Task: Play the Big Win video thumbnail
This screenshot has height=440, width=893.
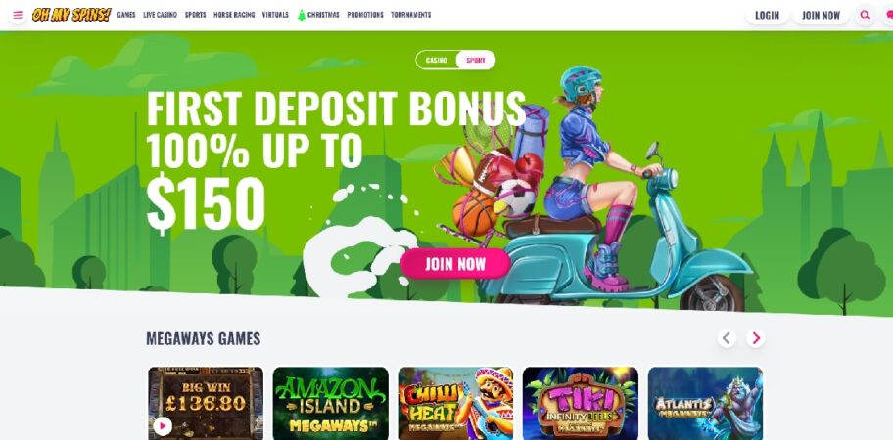Action: pos(163,425)
